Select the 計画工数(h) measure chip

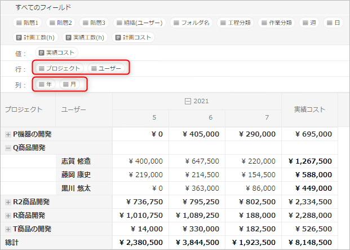[35, 37]
